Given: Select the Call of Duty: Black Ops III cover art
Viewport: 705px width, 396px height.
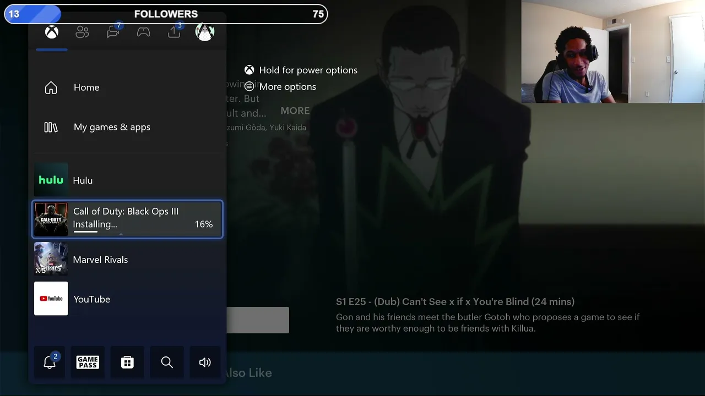Looking at the screenshot, I should (51, 219).
